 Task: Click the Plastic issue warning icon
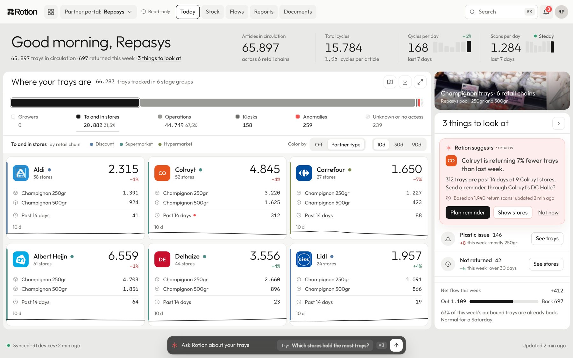pyautogui.click(x=448, y=239)
